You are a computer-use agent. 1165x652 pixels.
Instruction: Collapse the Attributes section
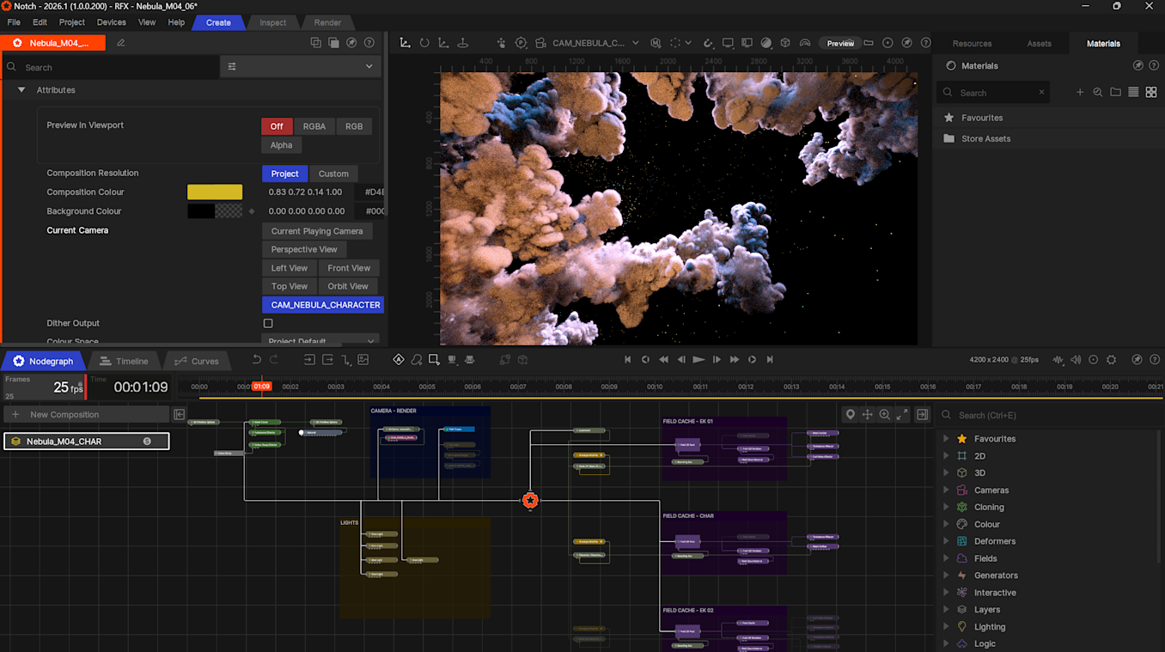click(x=21, y=90)
